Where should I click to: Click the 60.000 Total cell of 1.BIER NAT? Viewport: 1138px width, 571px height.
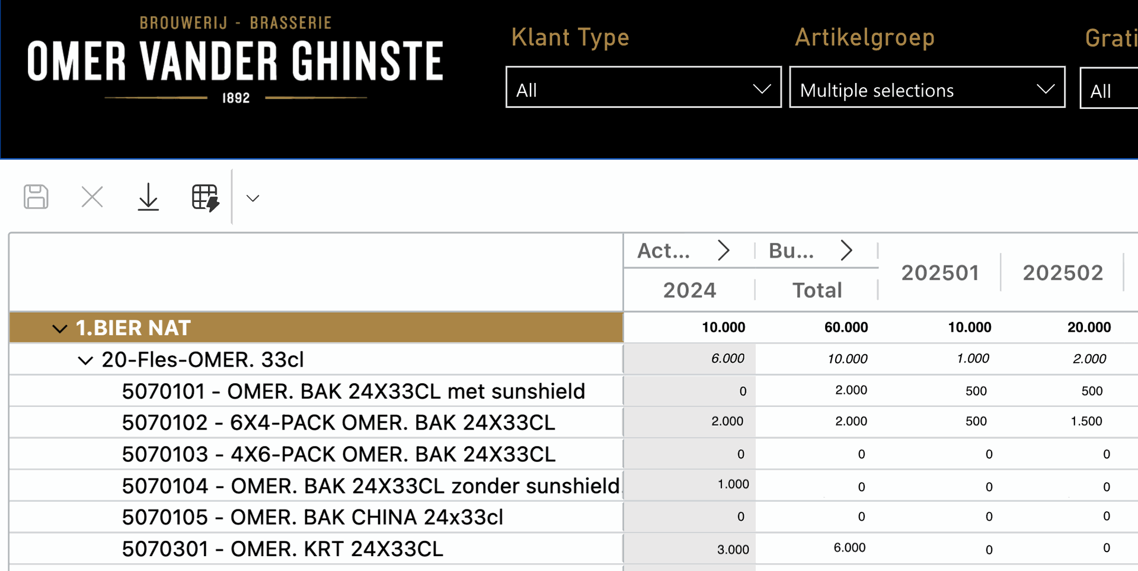tap(846, 328)
